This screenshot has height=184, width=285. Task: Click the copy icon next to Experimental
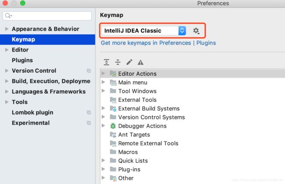click(89, 123)
